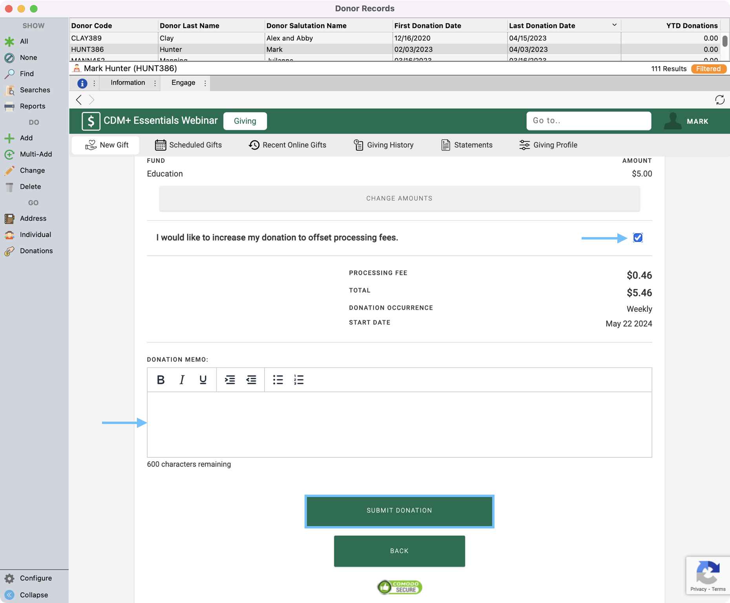Click the blue info icon tab
730x603 pixels.
82,83
